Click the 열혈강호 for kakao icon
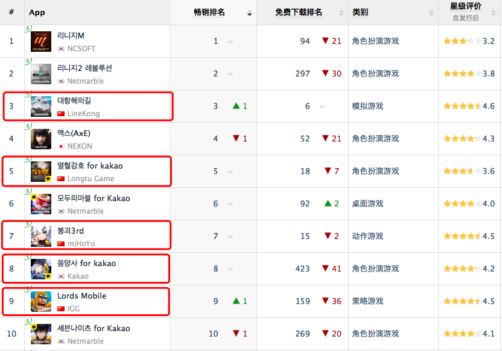502x351 pixels. click(x=41, y=172)
